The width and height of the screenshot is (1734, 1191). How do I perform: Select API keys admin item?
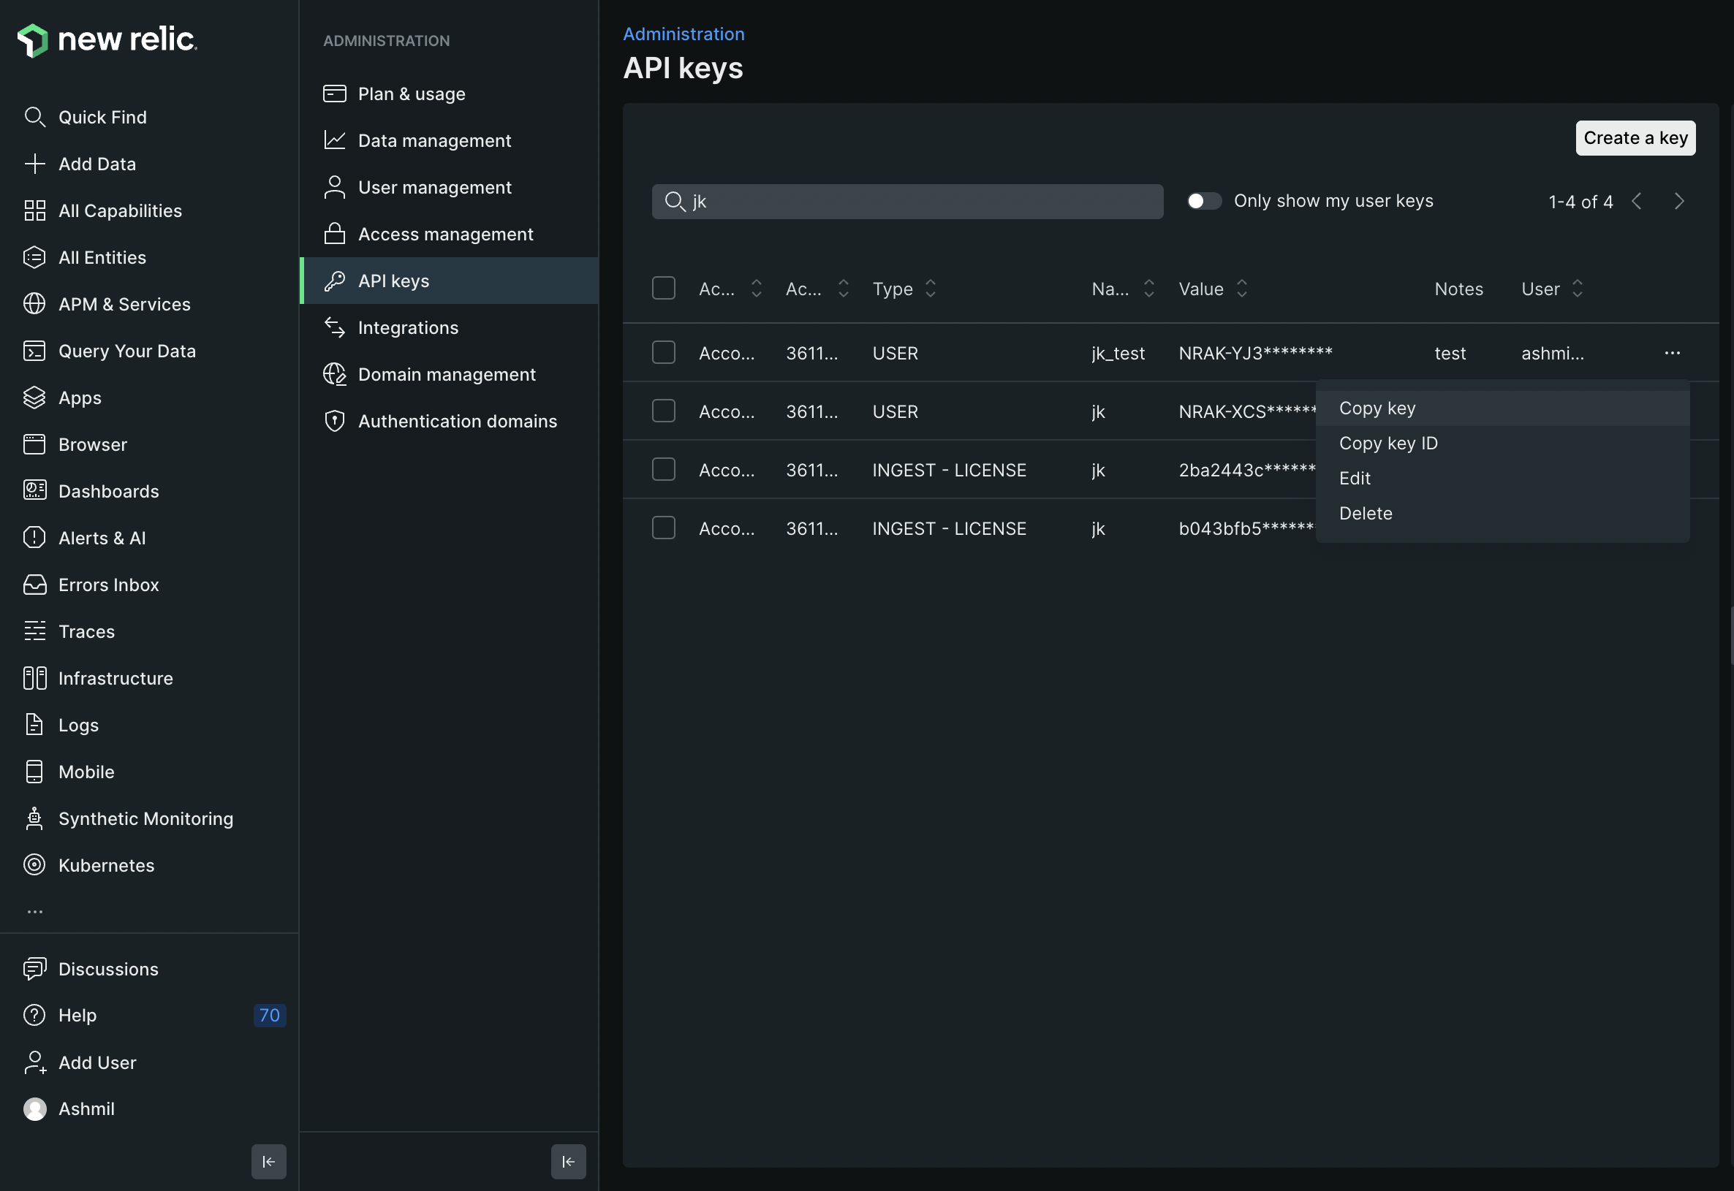(449, 281)
